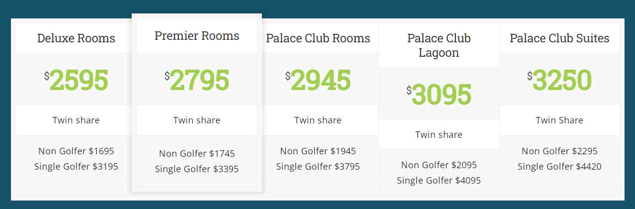This screenshot has width=635, height=209.
Task: Click the $3095 Lagoon price
Action: pyautogui.click(x=439, y=95)
